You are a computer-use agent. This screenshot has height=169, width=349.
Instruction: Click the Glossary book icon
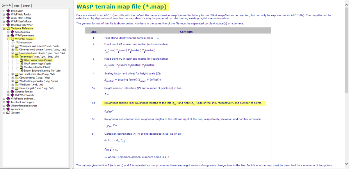click(8, 113)
